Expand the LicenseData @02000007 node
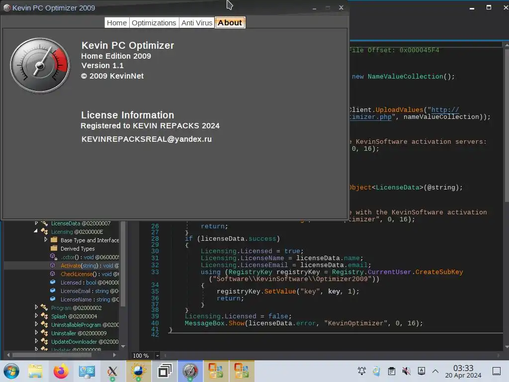The height and width of the screenshot is (382, 509). tap(36, 223)
